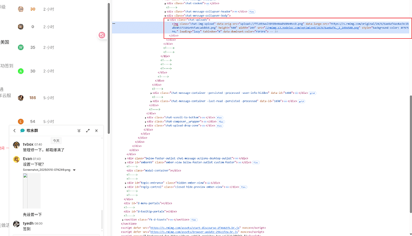Expand below-footer-outlet chat-message-actions node
The width and height of the screenshot is (412, 236).
[x=125, y=158]
